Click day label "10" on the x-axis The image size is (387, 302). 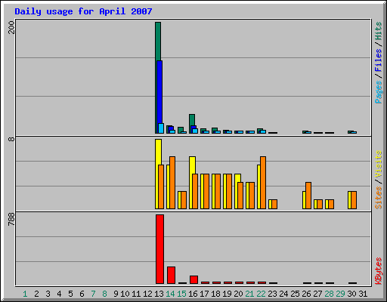(x=125, y=294)
